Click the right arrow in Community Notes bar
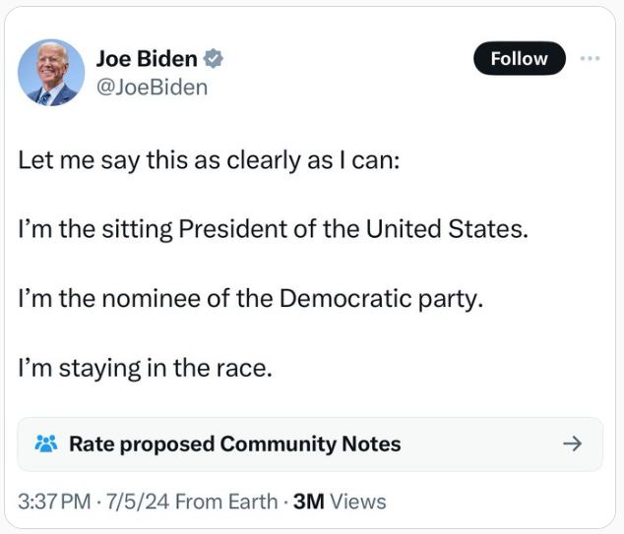The height and width of the screenshot is (534, 624). click(x=572, y=444)
